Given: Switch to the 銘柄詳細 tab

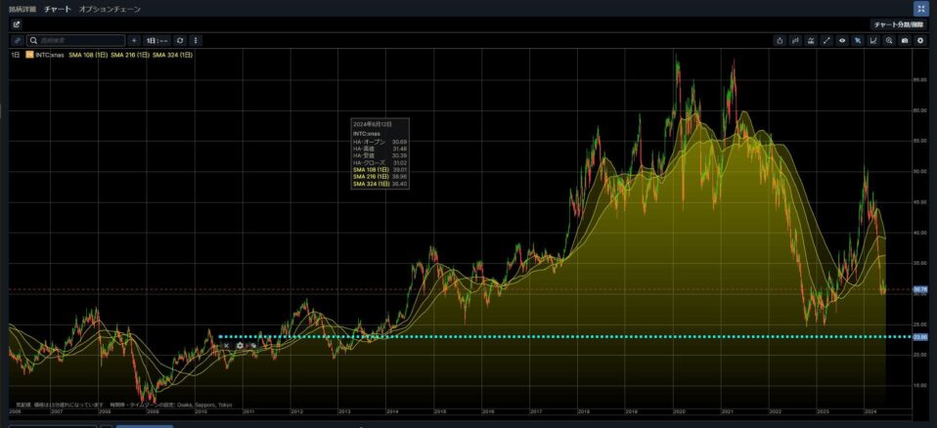Looking at the screenshot, I should [x=22, y=9].
